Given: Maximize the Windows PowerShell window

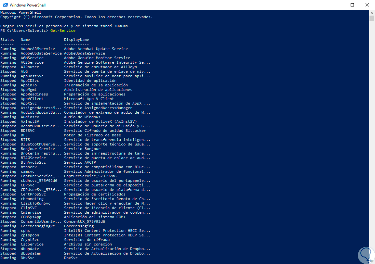Looking at the screenshot, I should (352, 5).
